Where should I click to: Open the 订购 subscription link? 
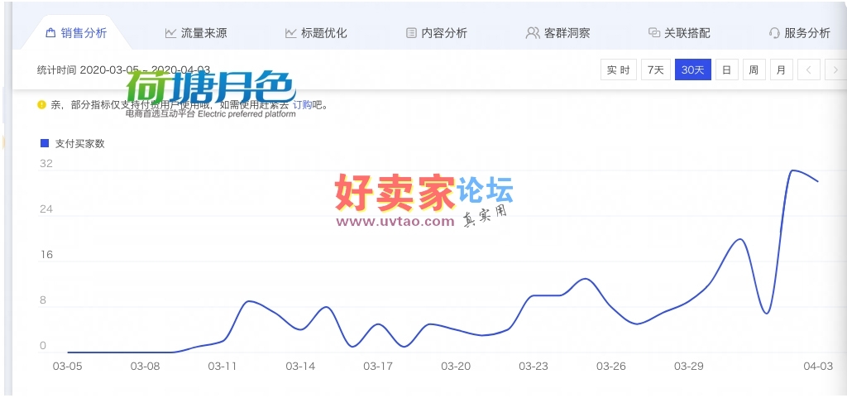point(302,105)
